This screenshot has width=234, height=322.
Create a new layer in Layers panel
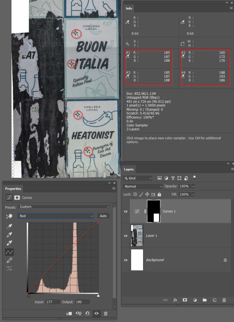click(x=214, y=300)
